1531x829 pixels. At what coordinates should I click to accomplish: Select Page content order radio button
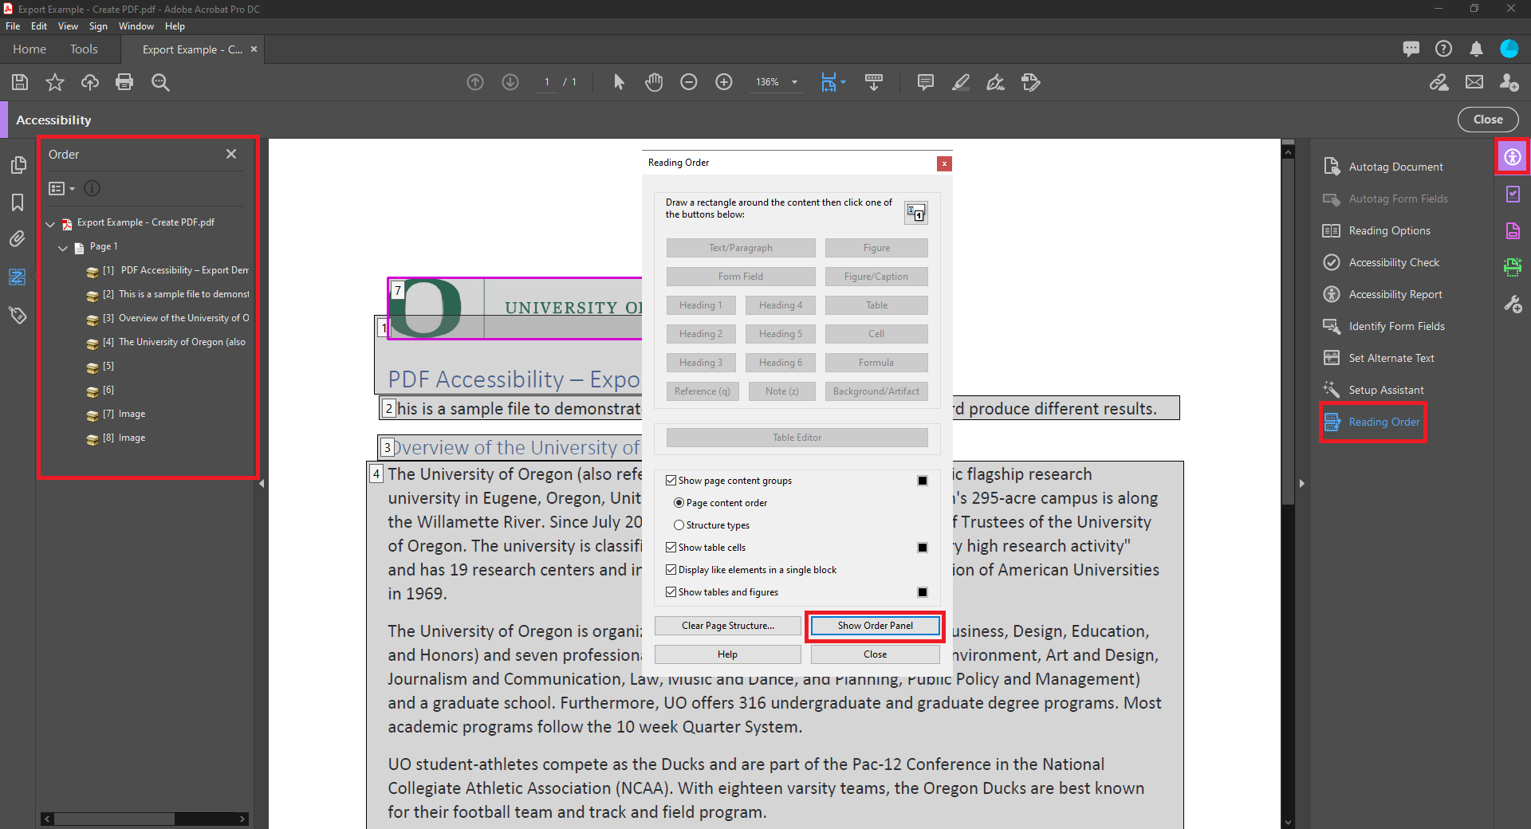[679, 503]
